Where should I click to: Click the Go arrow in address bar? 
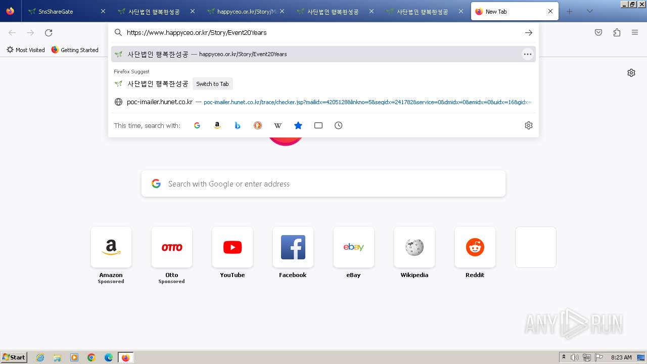tap(529, 32)
